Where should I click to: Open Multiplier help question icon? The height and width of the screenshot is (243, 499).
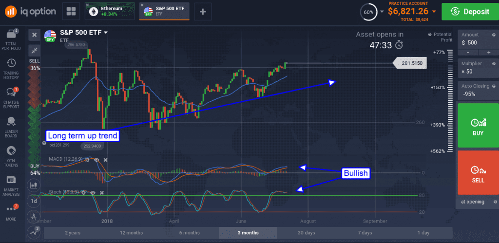pos(494,63)
